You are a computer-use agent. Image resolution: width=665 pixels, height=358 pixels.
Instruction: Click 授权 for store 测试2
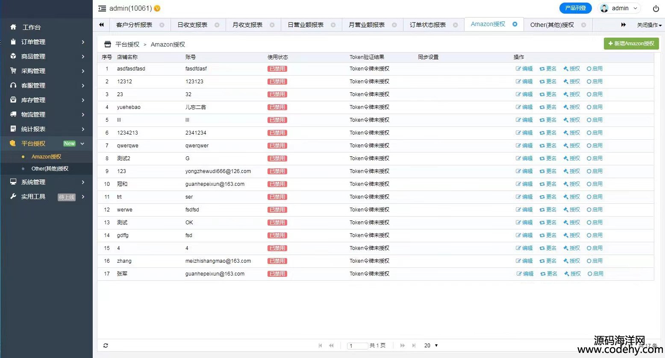tap(572, 158)
